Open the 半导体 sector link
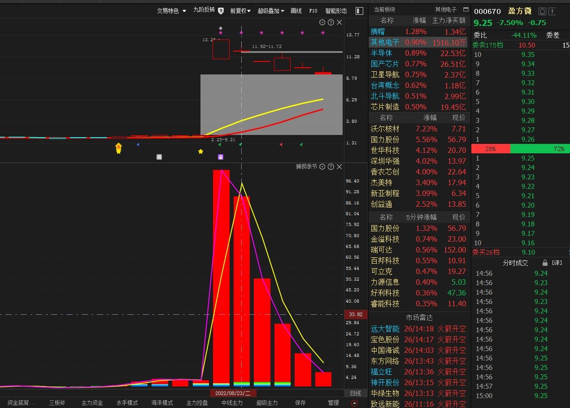Viewport: 570px width, 408px height. pyautogui.click(x=381, y=53)
